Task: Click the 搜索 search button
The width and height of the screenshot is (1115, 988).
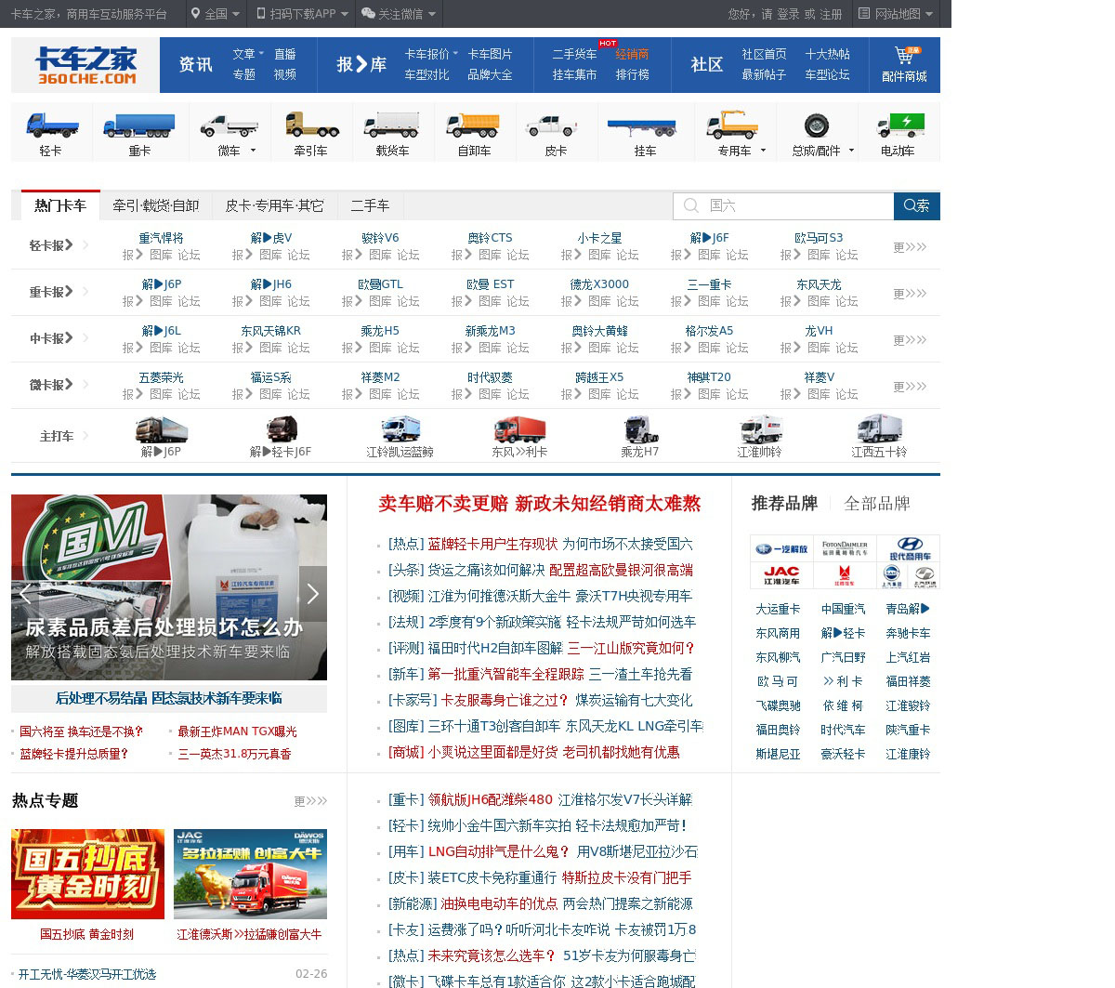Action: tap(917, 205)
